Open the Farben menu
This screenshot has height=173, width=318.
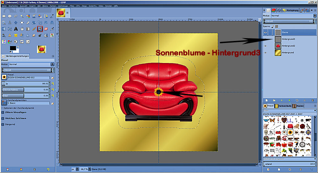tap(53, 6)
